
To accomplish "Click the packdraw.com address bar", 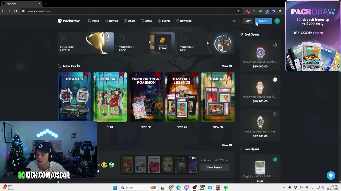I will coord(128,11).
